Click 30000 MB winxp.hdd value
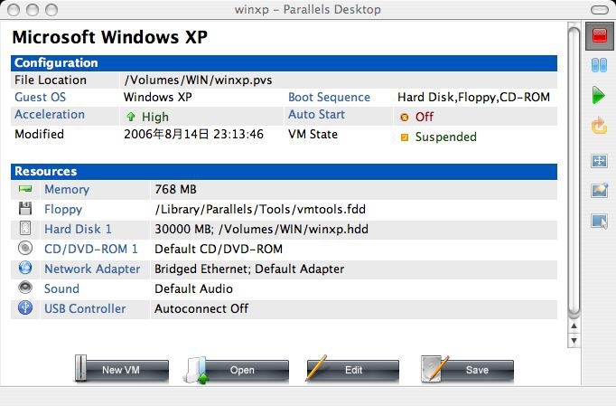Viewport: 616px width, 406px height. point(262,229)
